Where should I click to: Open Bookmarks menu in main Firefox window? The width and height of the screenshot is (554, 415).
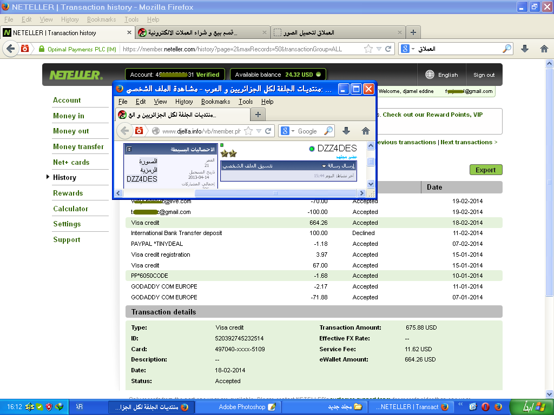pos(101,19)
